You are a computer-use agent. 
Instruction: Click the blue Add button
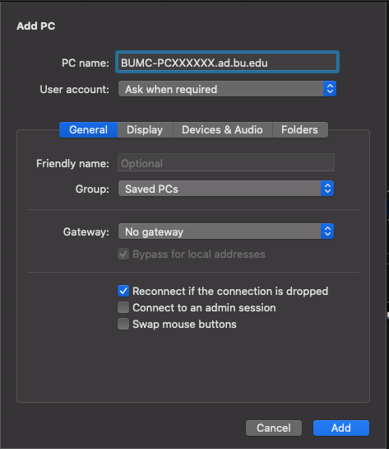(x=341, y=428)
